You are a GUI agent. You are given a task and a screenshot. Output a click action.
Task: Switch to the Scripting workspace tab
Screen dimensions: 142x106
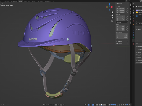(34, 1)
